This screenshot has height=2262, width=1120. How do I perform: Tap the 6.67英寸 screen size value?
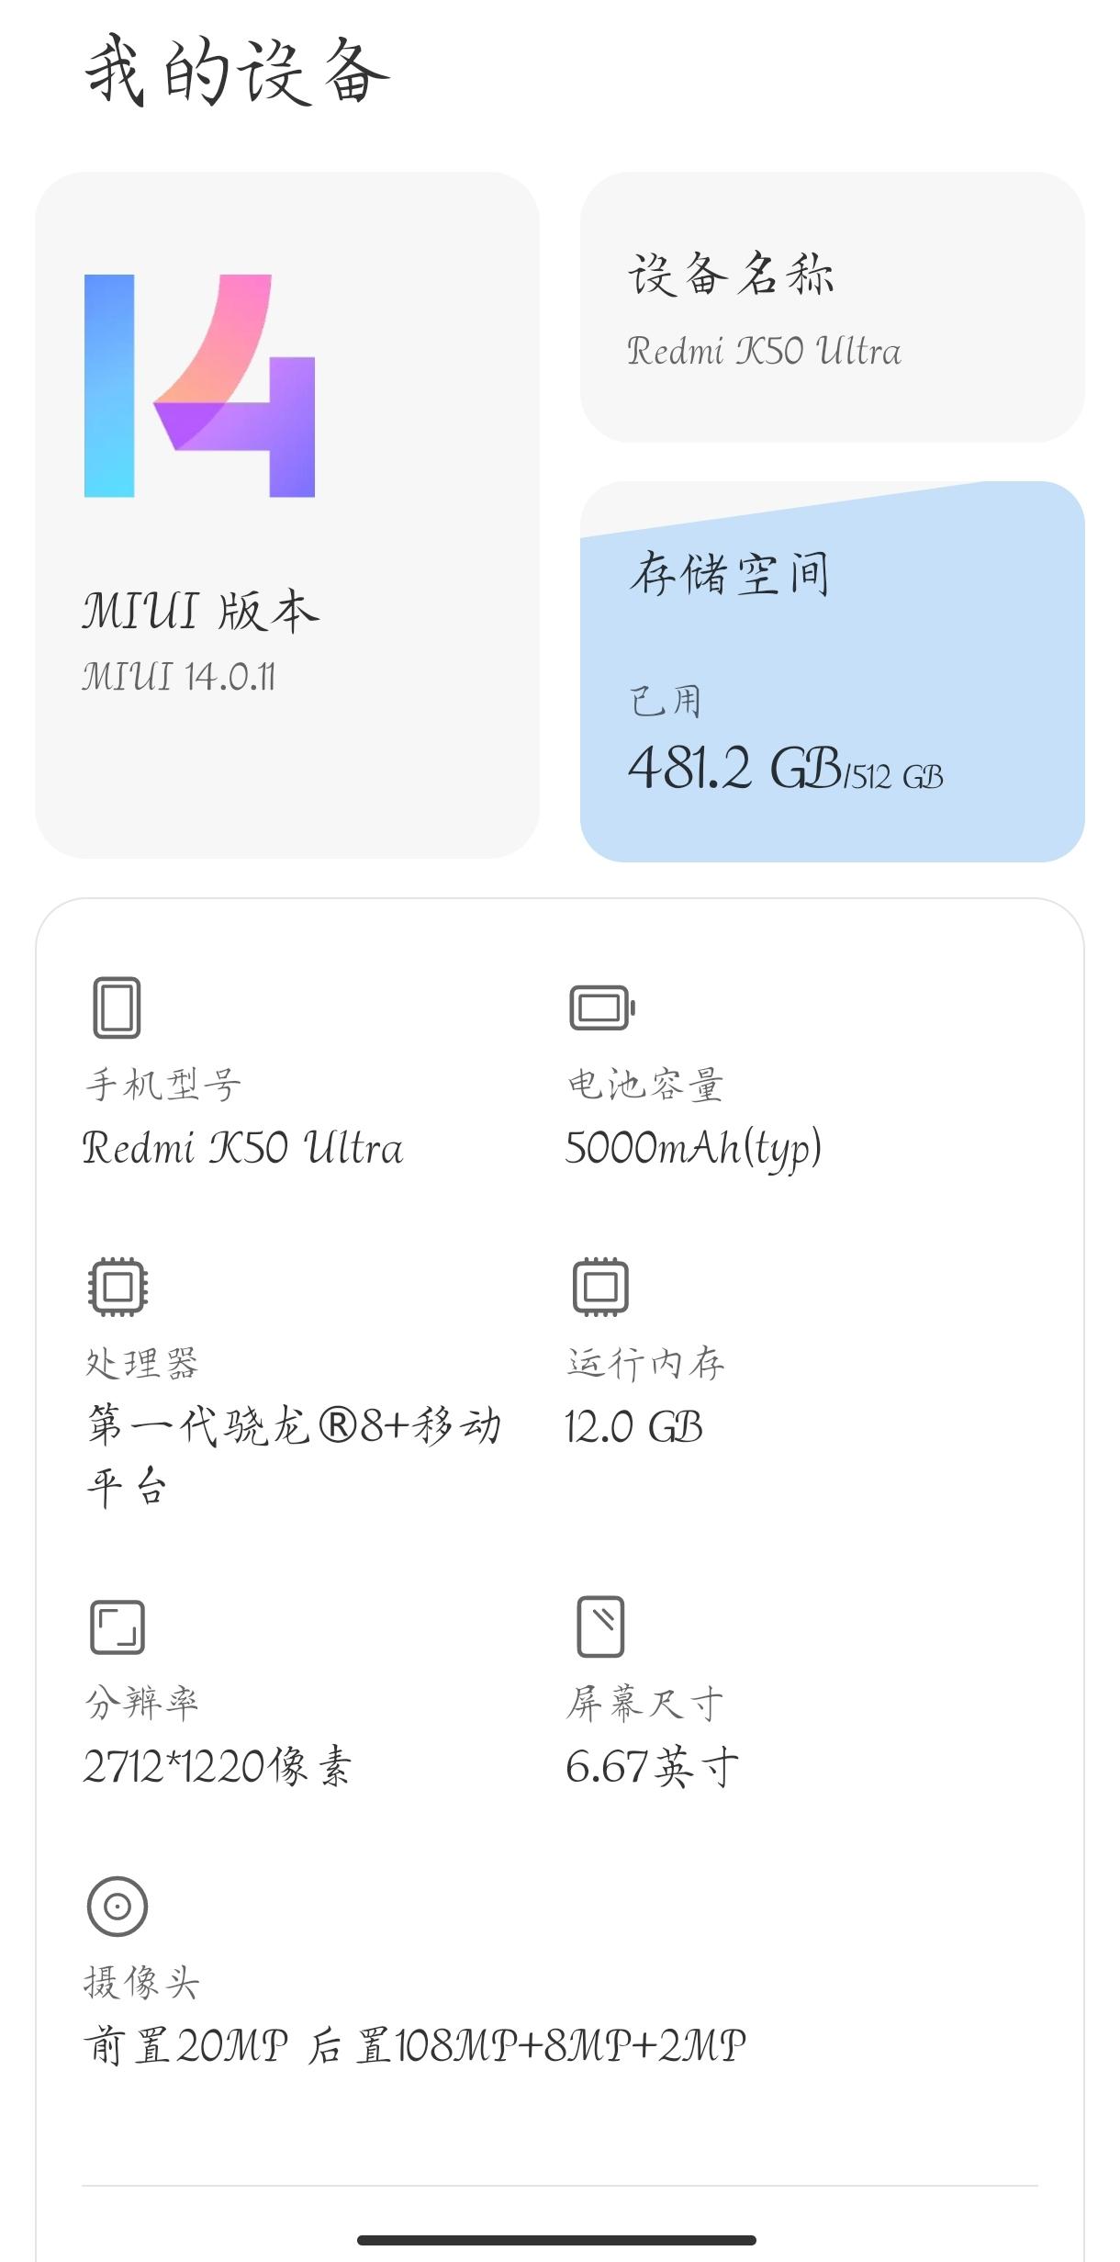652,1766
